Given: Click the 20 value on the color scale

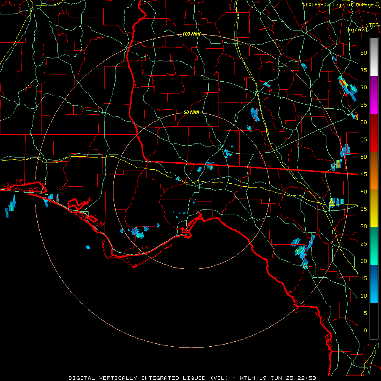Looking at the screenshot, I should (x=364, y=261).
